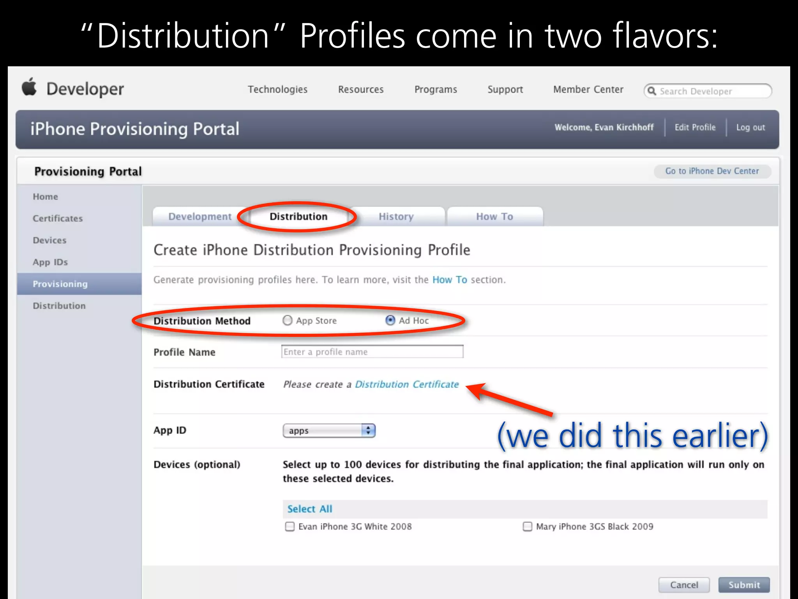
Task: Open the Distribution Certificate link
Action: 407,385
